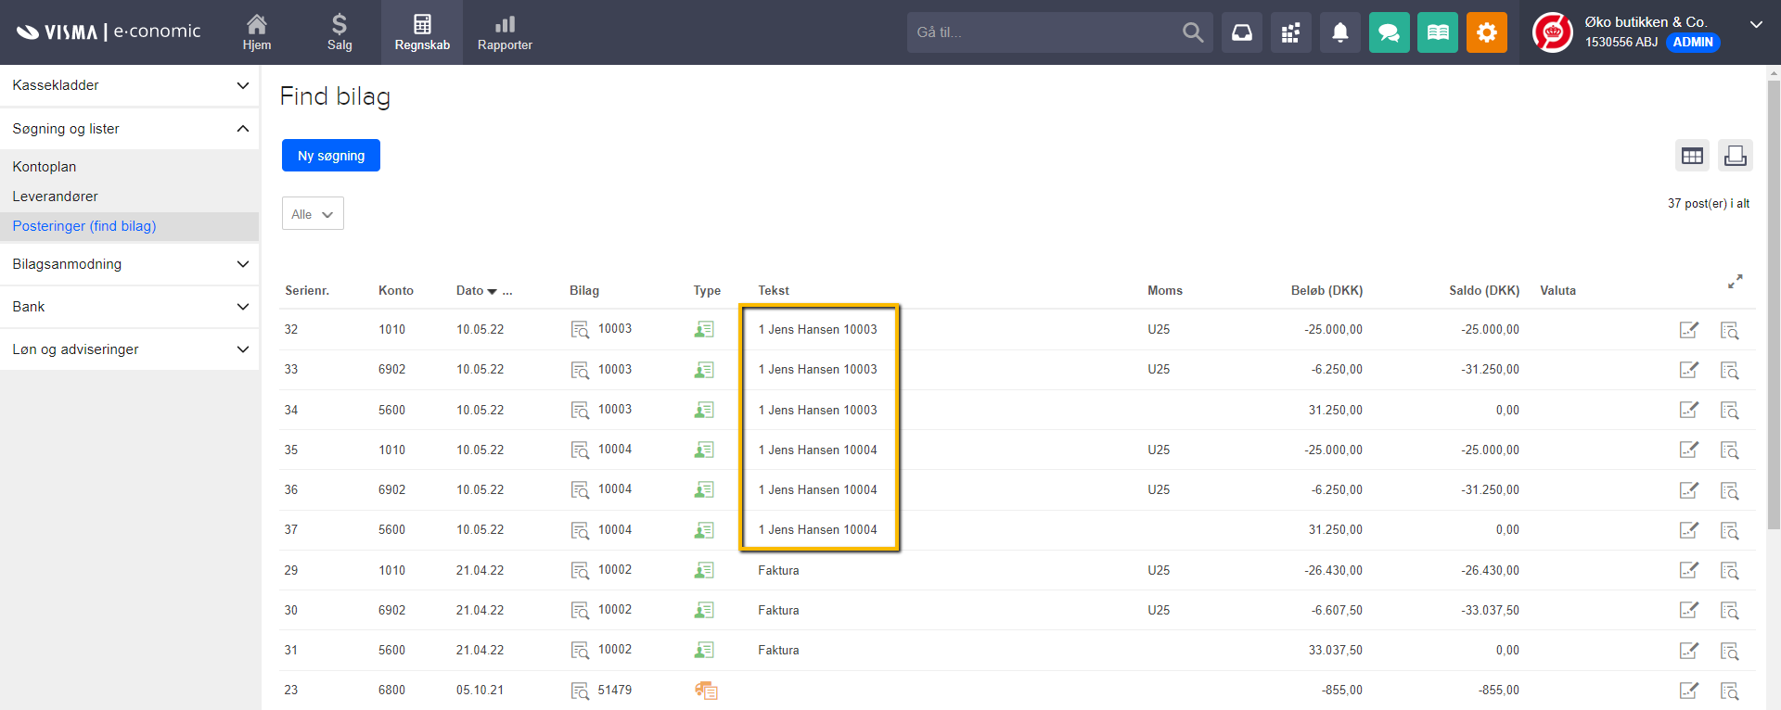The height and width of the screenshot is (710, 1781).
Task: Open the Kontoplan link in sidebar
Action: pyautogui.click(x=45, y=167)
